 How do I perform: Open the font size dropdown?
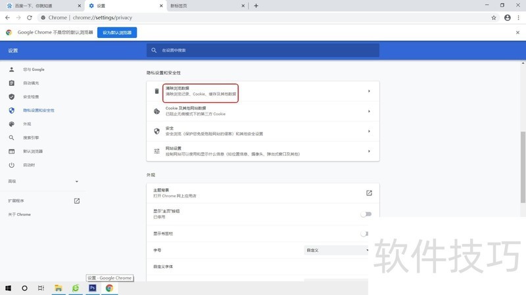pyautogui.click(x=336, y=250)
